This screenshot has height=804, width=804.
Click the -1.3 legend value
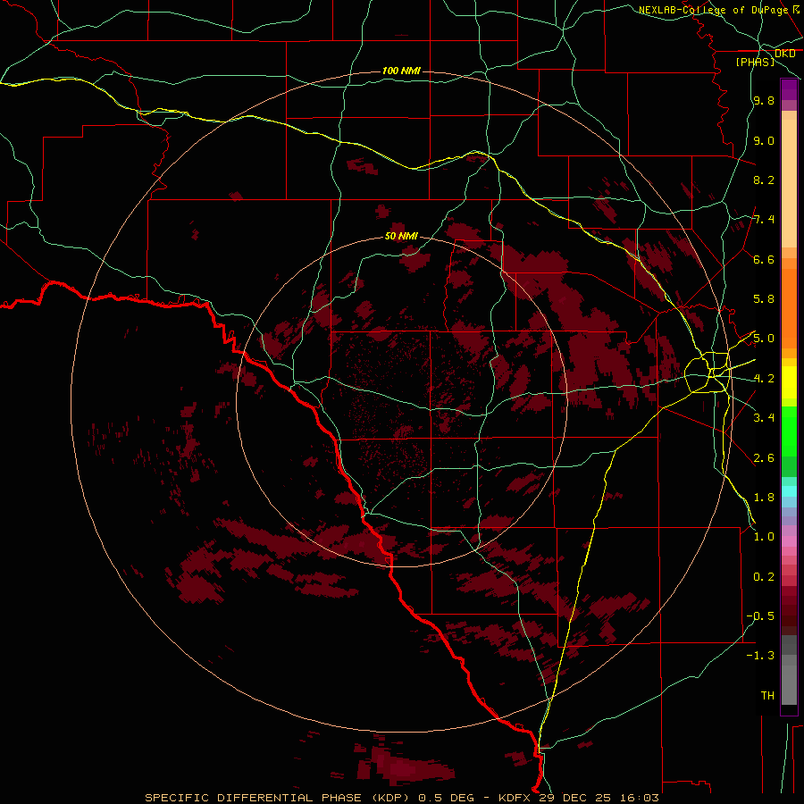pyautogui.click(x=760, y=656)
